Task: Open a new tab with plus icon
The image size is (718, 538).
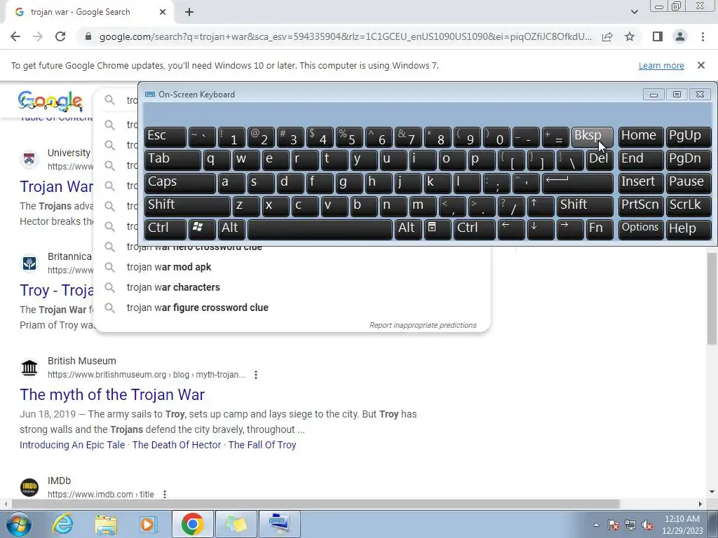Action: 189,12
